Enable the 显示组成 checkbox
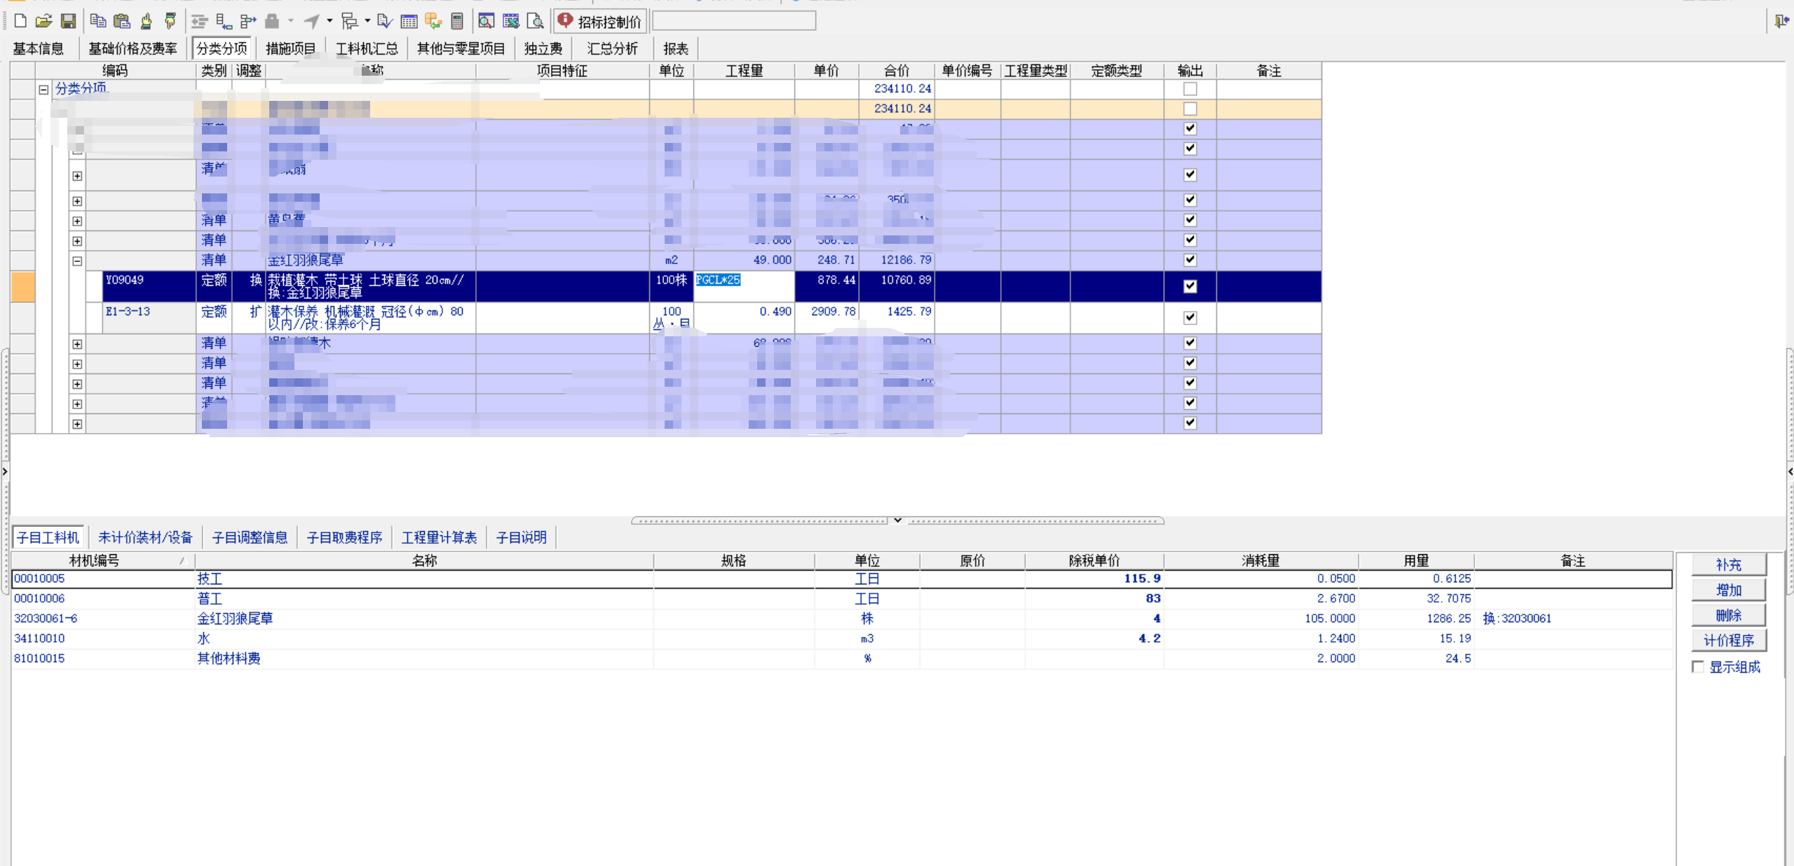 (1698, 666)
